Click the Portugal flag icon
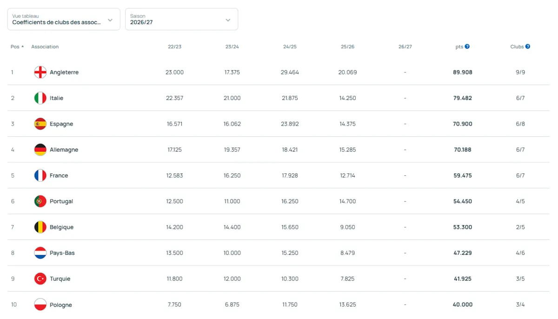 (40, 201)
